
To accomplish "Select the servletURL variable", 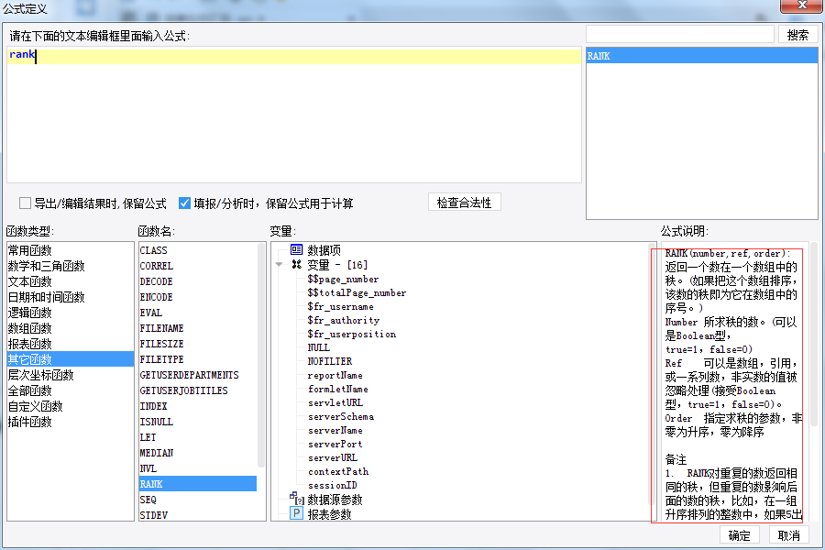I will click(335, 402).
